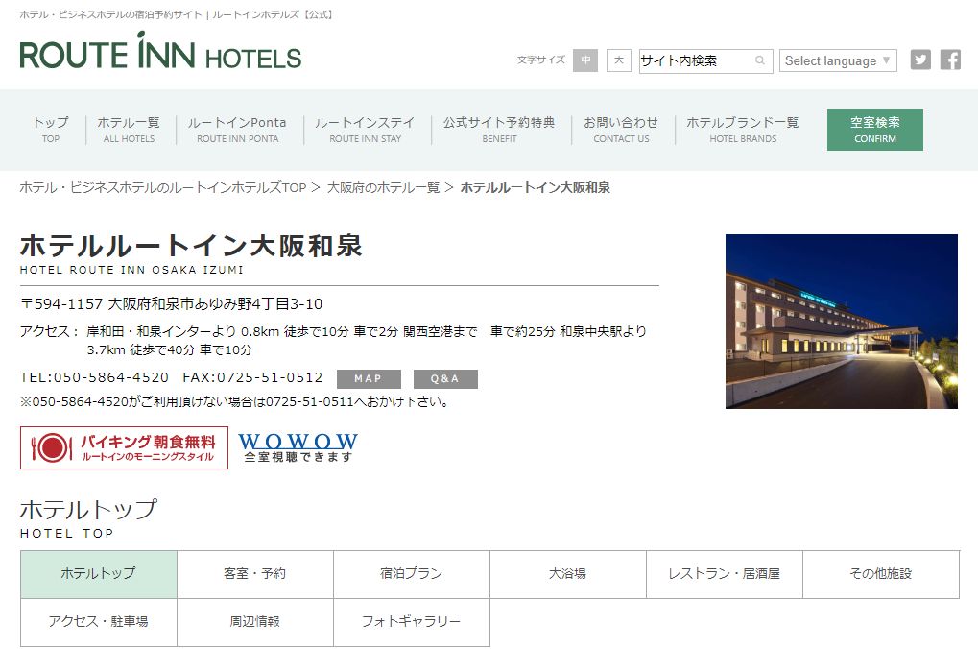Click the ホテルルートイン大阪和泉 page heading
Image resolution: width=978 pixels, height=649 pixels.
tap(191, 245)
